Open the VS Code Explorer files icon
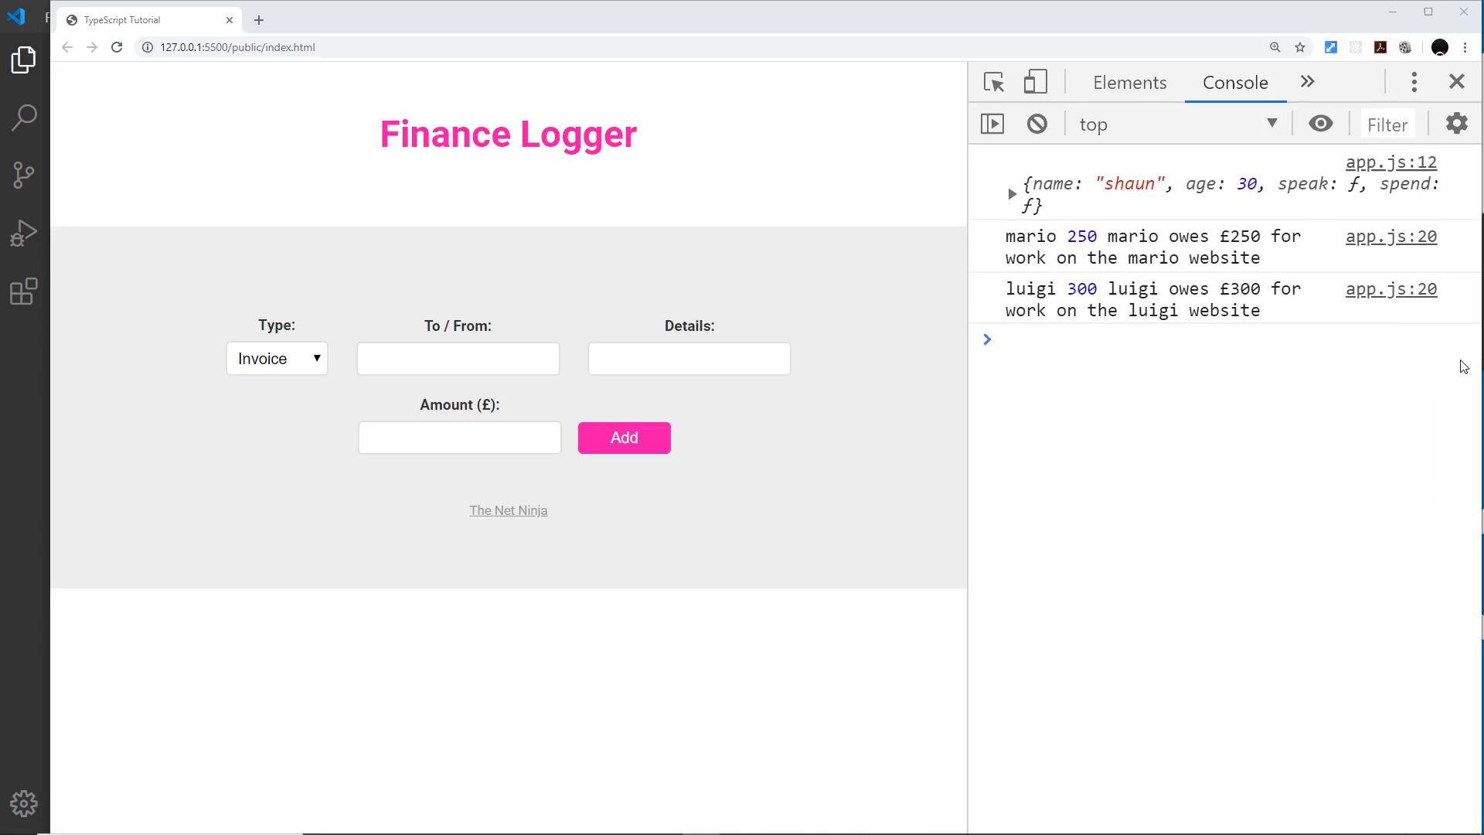Screen dimensions: 1484x835 pyautogui.click(x=24, y=60)
